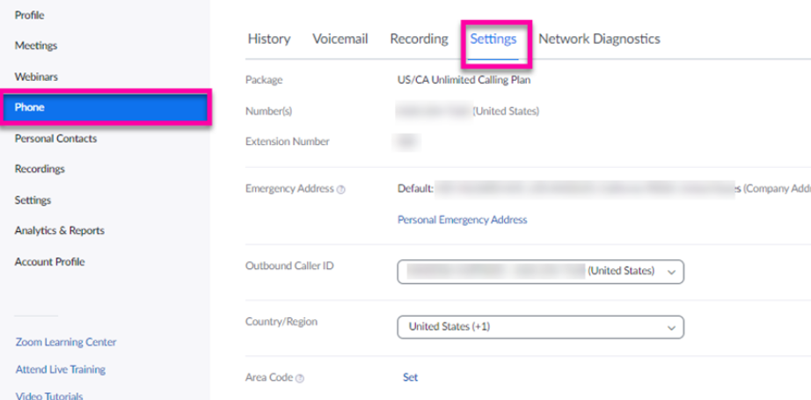Open the Country/Region dropdown

(x=540, y=327)
